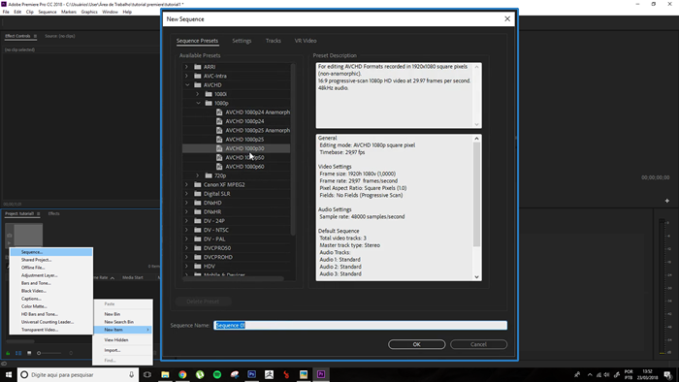This screenshot has height=382, width=679.
Task: Expand the AVC-Intra preset folder
Action: tap(186, 76)
